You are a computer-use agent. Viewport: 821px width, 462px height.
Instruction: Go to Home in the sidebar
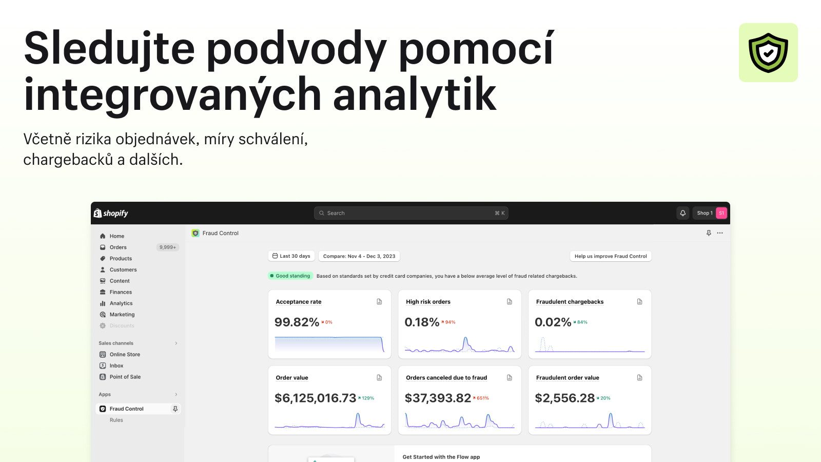click(117, 236)
